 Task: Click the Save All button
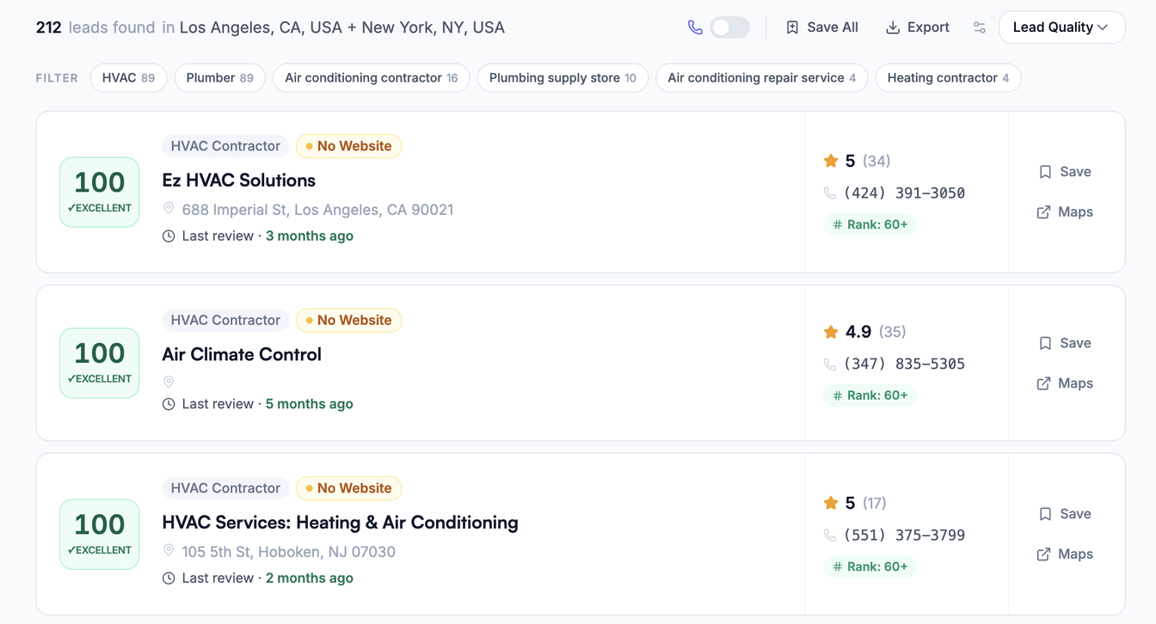coord(822,28)
